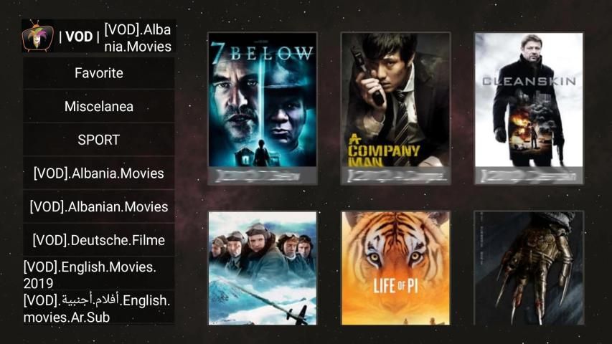Open the SPORT category

coord(99,140)
